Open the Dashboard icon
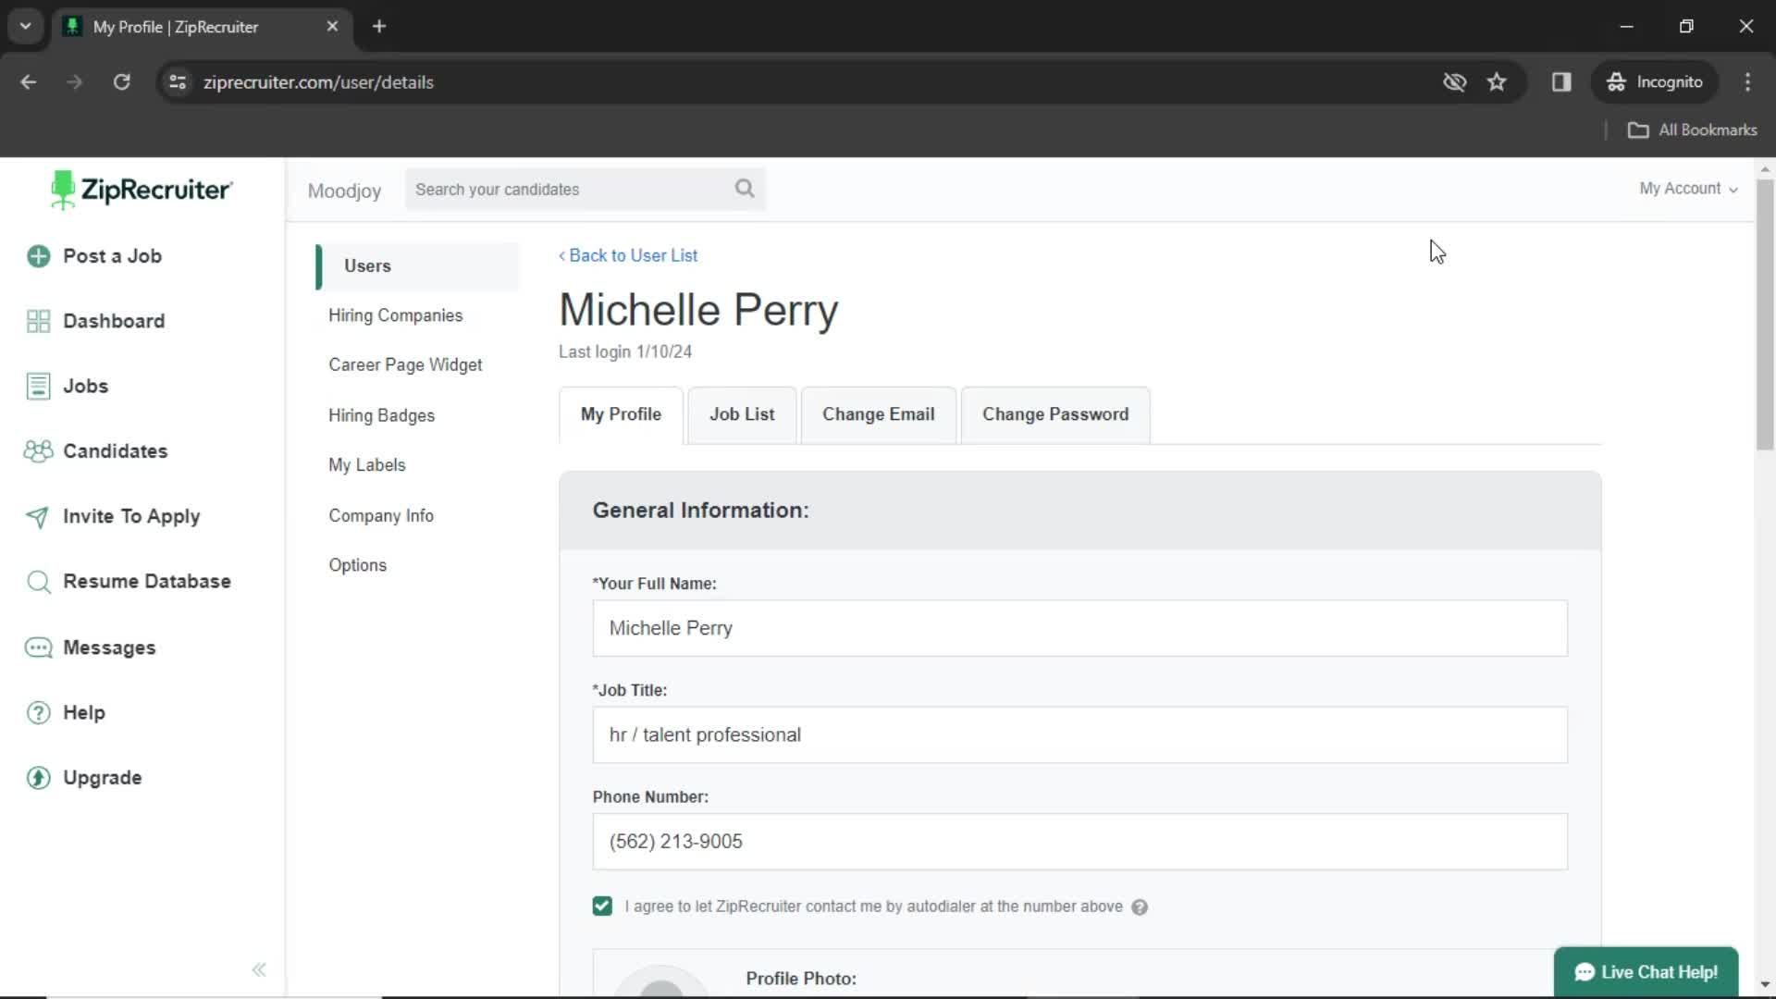 tap(39, 321)
